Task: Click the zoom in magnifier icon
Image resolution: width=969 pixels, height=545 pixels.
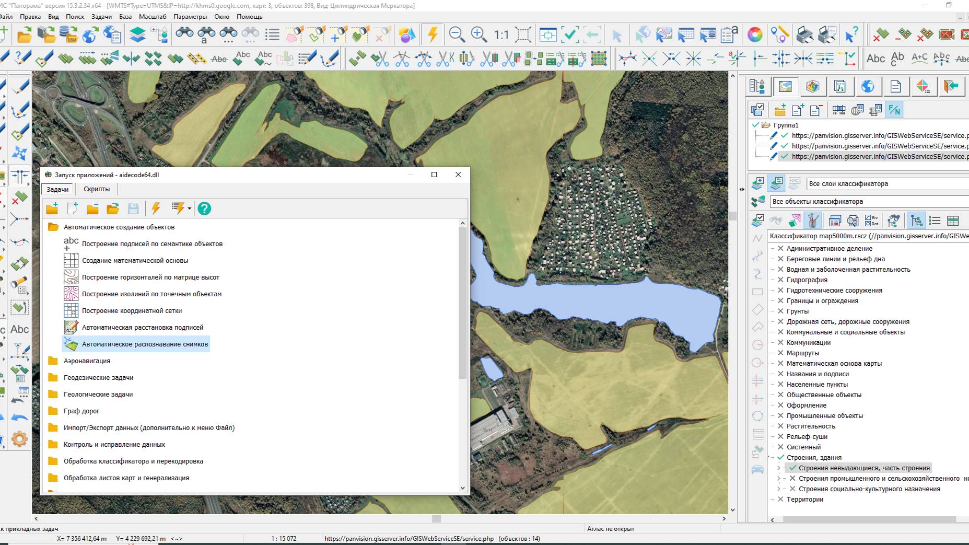Action: click(x=478, y=34)
